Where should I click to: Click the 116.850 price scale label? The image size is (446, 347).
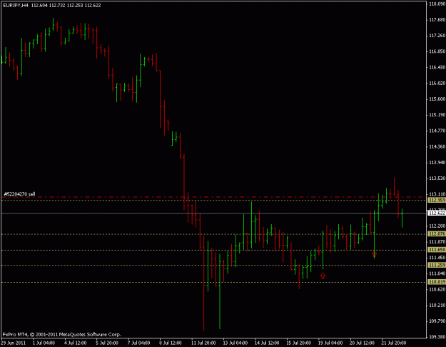[437, 51]
